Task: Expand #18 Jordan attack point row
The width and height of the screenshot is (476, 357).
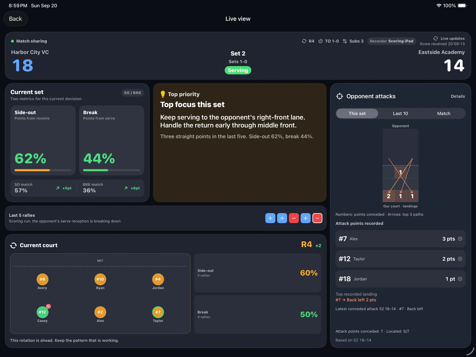Action: coord(400,279)
